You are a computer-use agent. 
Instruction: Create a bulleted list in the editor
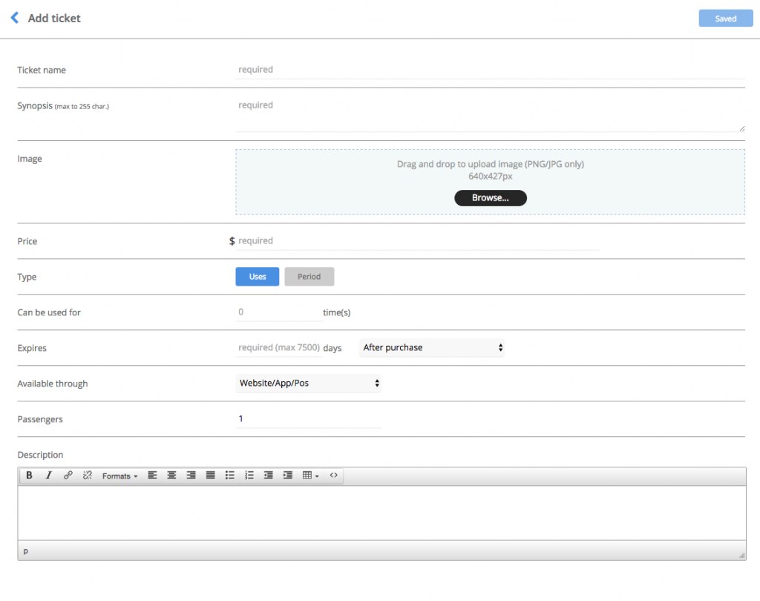pos(230,475)
